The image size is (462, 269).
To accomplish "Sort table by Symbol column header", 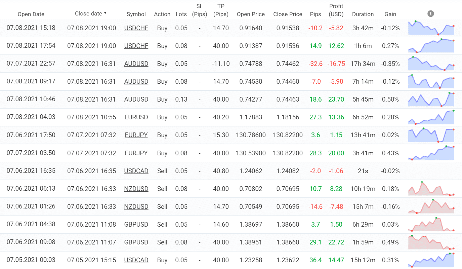I will (136, 14).
